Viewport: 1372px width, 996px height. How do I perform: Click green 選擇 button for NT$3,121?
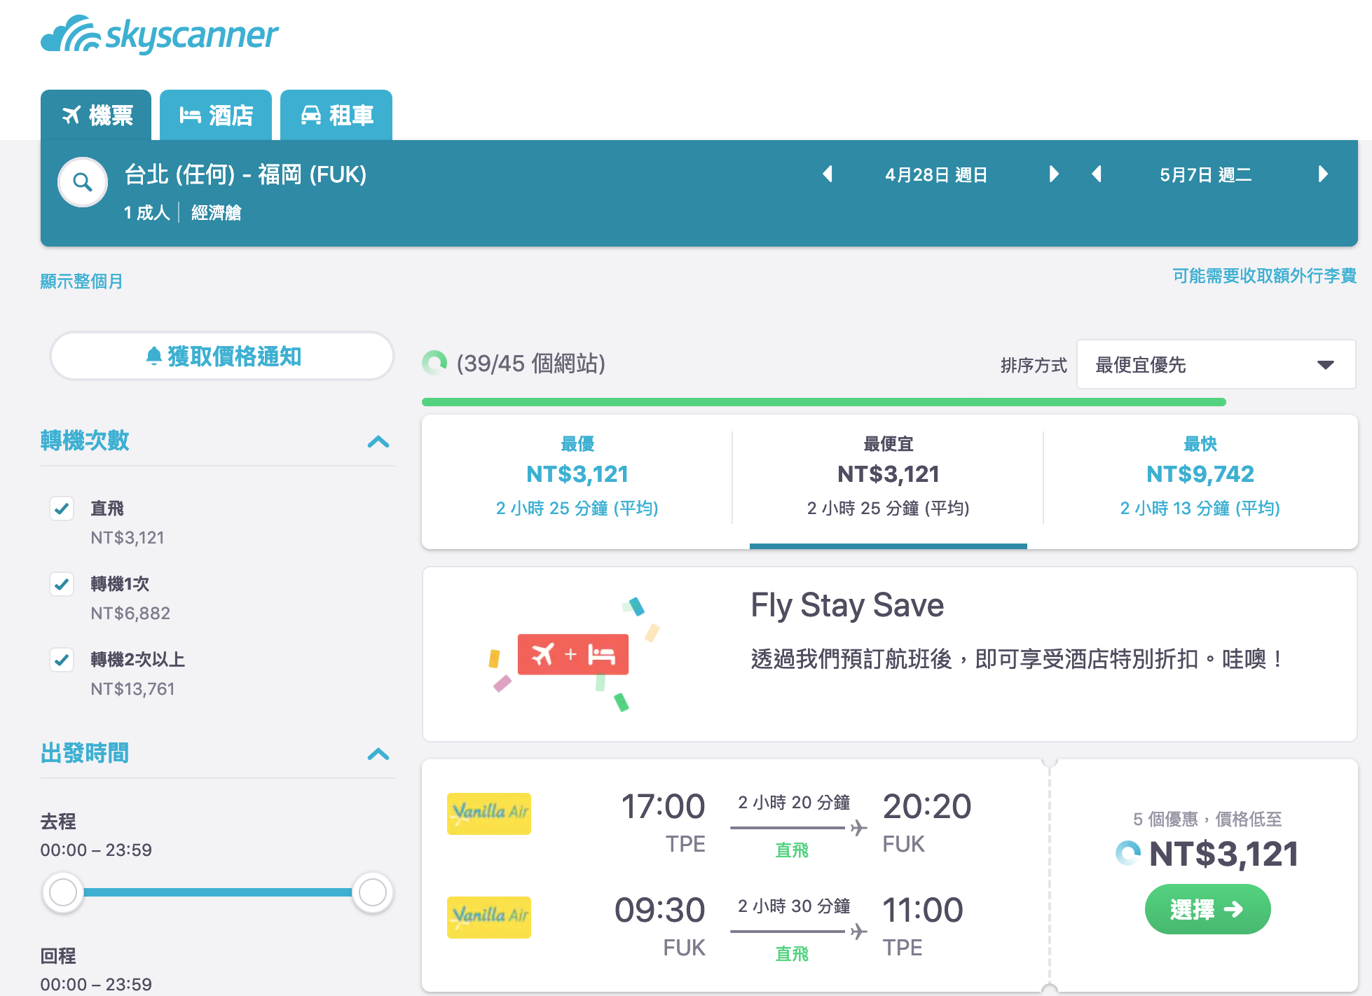tap(1207, 909)
